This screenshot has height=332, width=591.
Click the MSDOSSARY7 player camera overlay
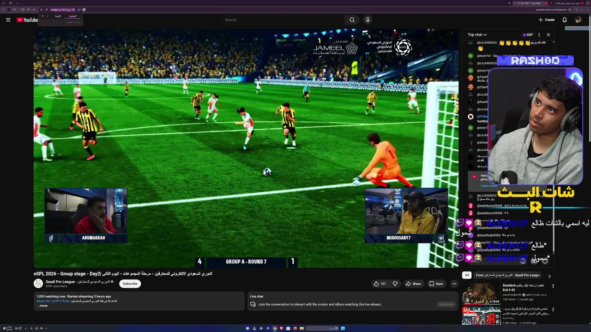(406, 215)
